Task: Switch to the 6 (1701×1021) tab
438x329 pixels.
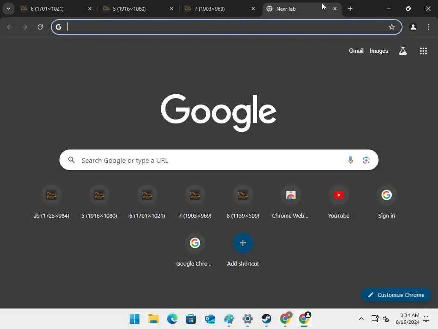Action: (56, 9)
